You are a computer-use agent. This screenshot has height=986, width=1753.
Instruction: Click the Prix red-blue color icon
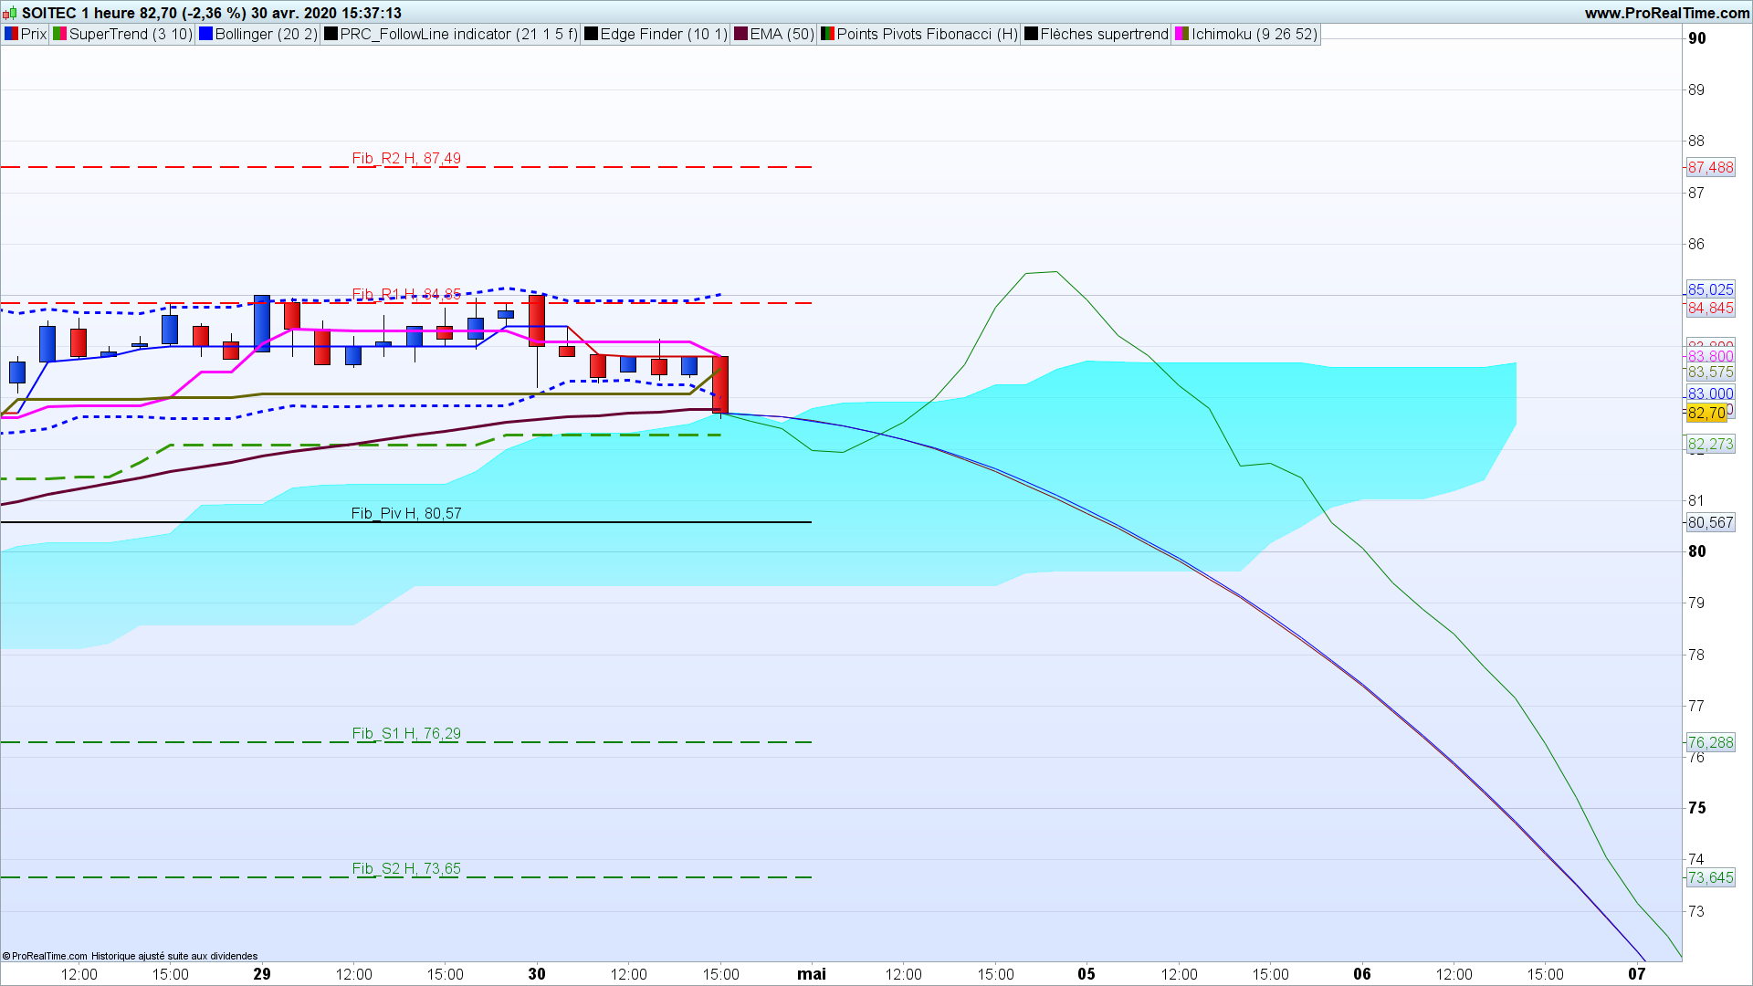click(x=11, y=34)
